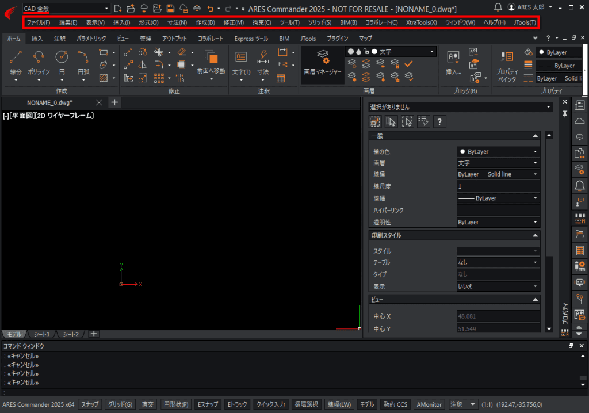Image resolution: width=589 pixels, height=413 pixels.
Task: Open the ファイル(F) menu
Action: (39, 22)
